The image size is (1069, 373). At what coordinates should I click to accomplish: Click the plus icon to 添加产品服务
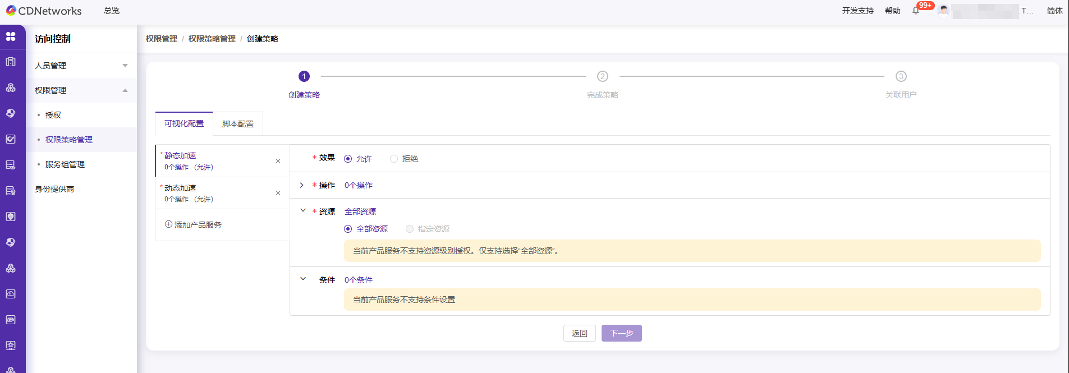168,224
